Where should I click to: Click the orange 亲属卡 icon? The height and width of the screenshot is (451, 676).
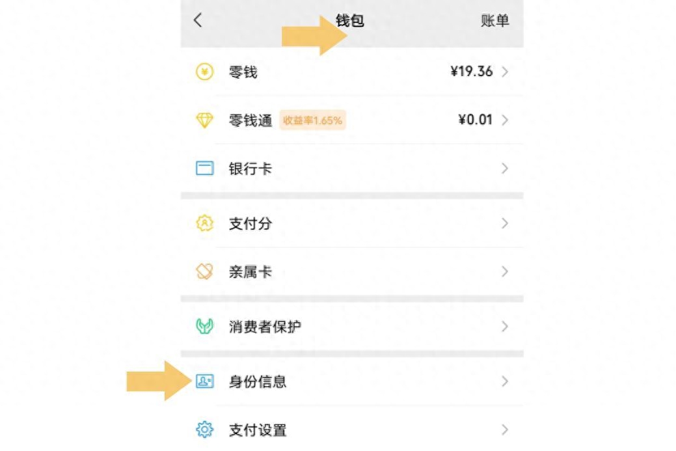(204, 271)
